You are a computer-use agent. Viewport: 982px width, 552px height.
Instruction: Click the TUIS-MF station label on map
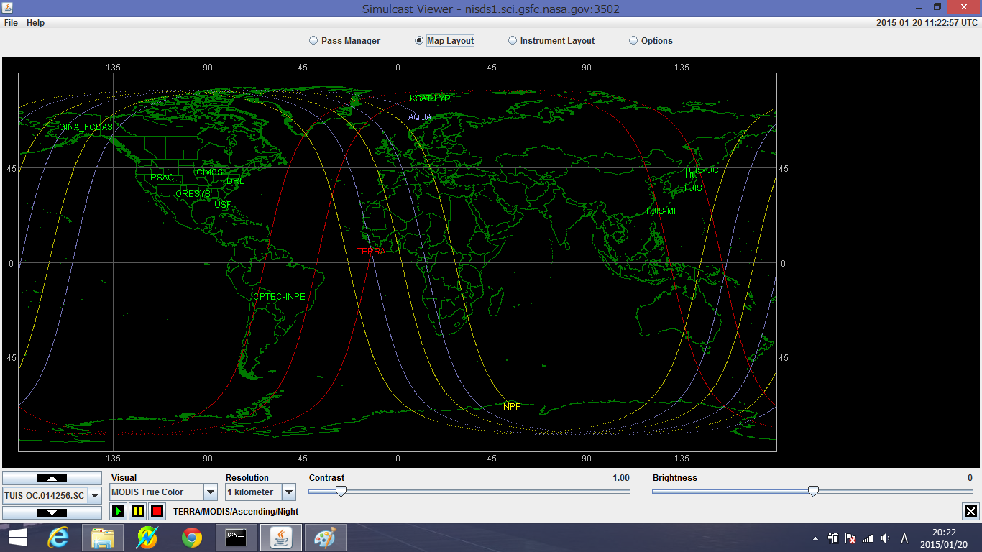[x=661, y=211]
